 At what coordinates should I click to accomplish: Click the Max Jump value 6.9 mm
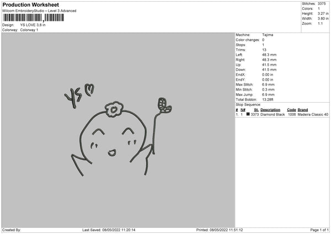click(268, 95)
